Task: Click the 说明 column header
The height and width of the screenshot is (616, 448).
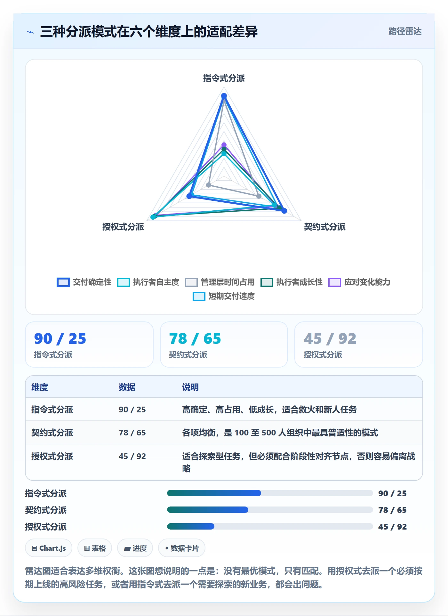Action: point(190,387)
